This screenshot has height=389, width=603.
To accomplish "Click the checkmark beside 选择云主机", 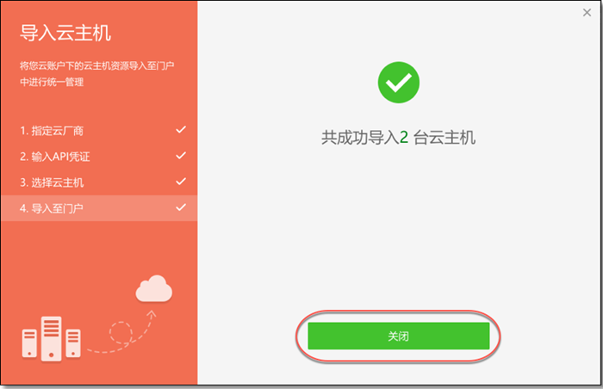I will 181,182.
